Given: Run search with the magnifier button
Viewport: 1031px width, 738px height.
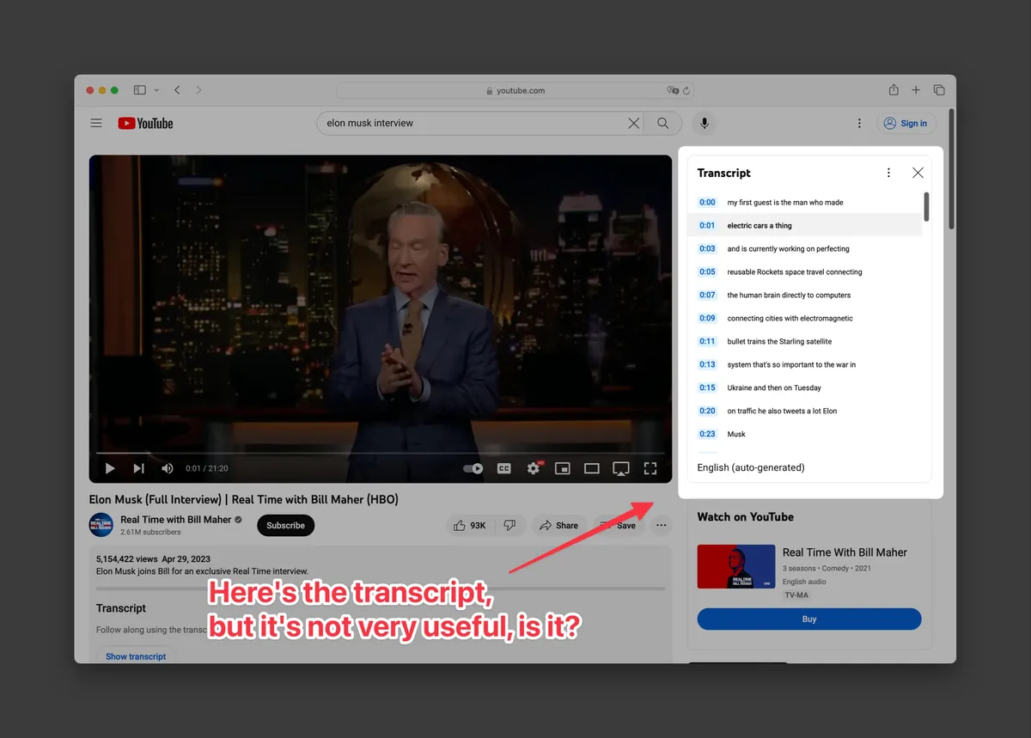Looking at the screenshot, I should point(662,124).
